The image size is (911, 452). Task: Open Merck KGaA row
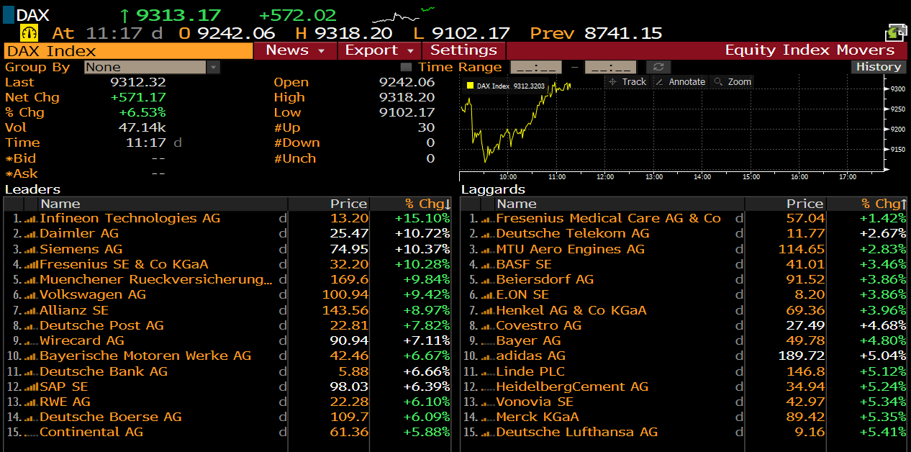pyautogui.click(x=684, y=417)
